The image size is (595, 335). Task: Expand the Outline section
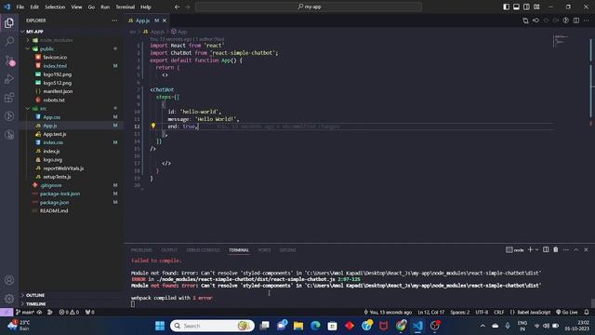[35, 295]
